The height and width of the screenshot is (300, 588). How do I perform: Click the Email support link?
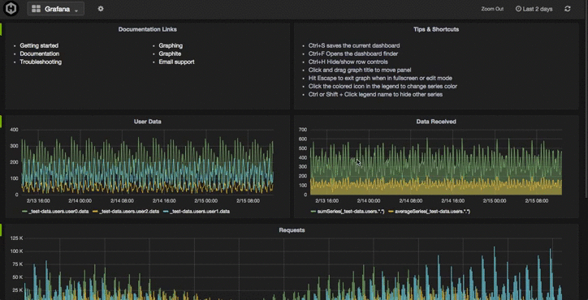(x=176, y=62)
